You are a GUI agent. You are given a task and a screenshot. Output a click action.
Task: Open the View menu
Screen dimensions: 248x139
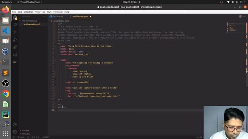(x=38, y=12)
